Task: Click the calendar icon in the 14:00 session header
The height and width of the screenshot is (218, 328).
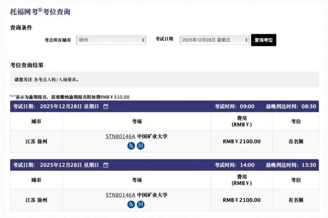Action: point(106,165)
